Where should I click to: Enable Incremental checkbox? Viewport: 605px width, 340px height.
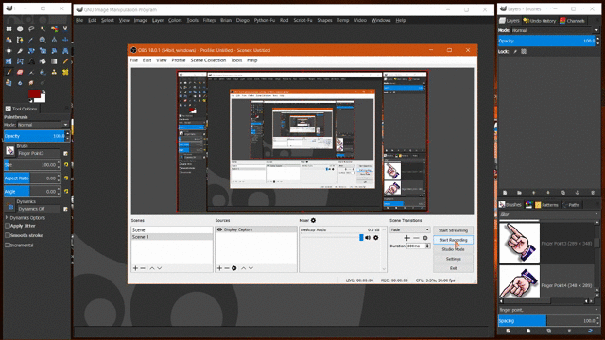point(8,245)
